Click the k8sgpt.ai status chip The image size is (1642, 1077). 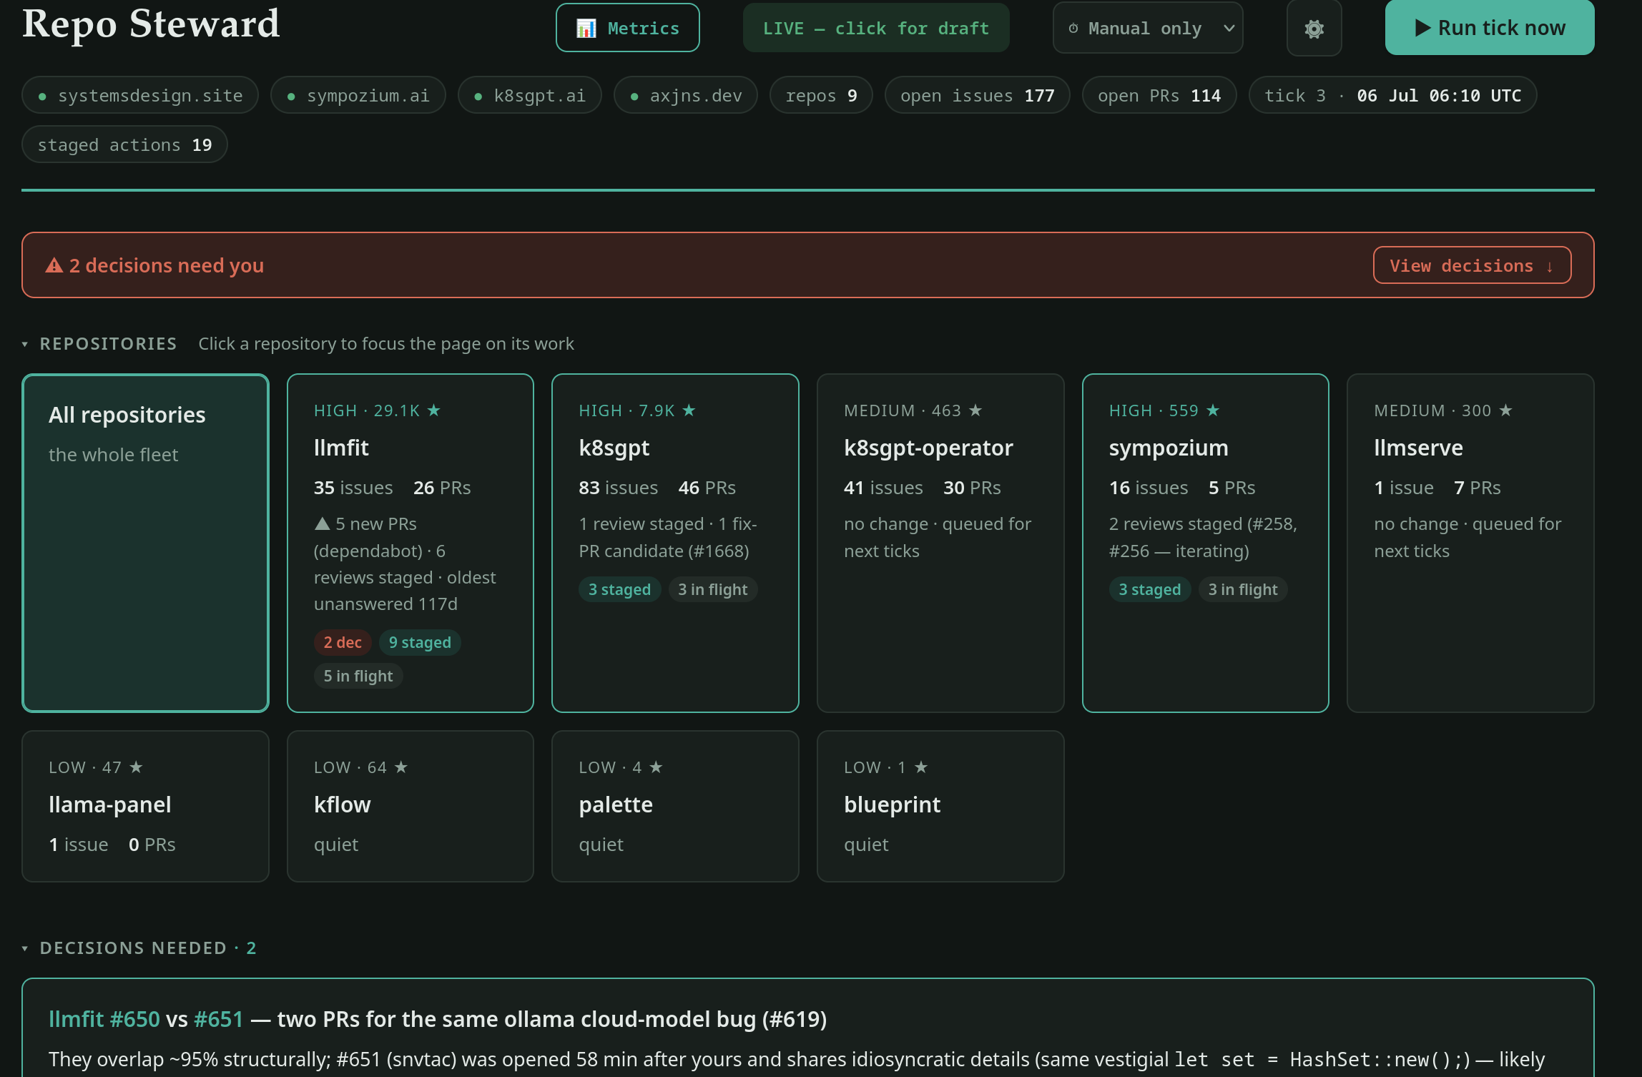click(530, 95)
